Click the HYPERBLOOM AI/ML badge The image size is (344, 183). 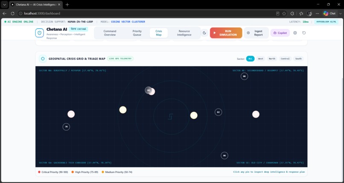click(326, 22)
